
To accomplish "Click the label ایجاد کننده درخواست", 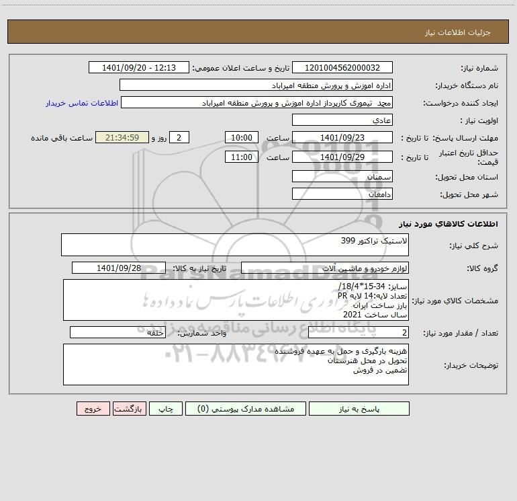I will coord(461,103).
